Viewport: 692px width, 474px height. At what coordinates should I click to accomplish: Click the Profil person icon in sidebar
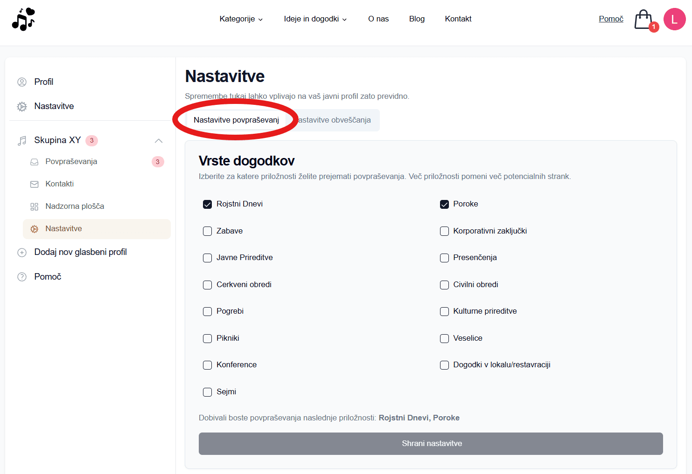pyautogui.click(x=22, y=82)
